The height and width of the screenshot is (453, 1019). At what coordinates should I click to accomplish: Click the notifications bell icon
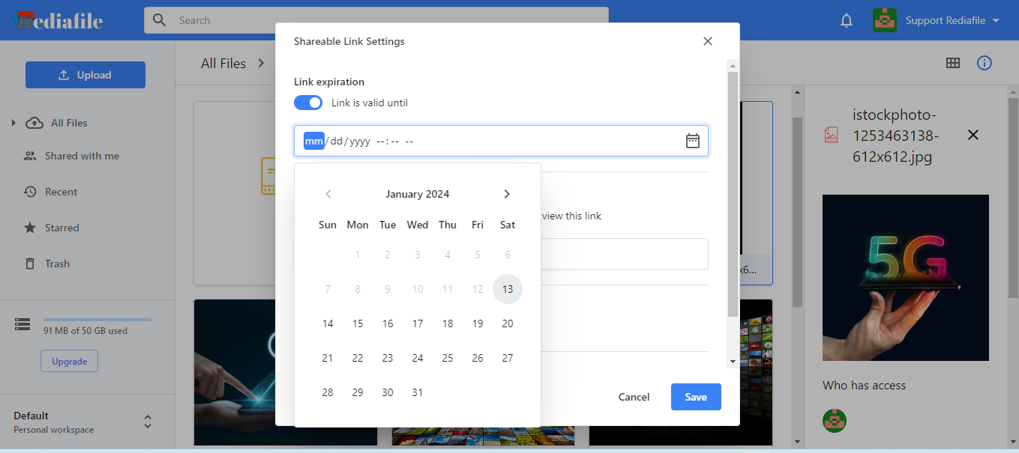coord(847,21)
